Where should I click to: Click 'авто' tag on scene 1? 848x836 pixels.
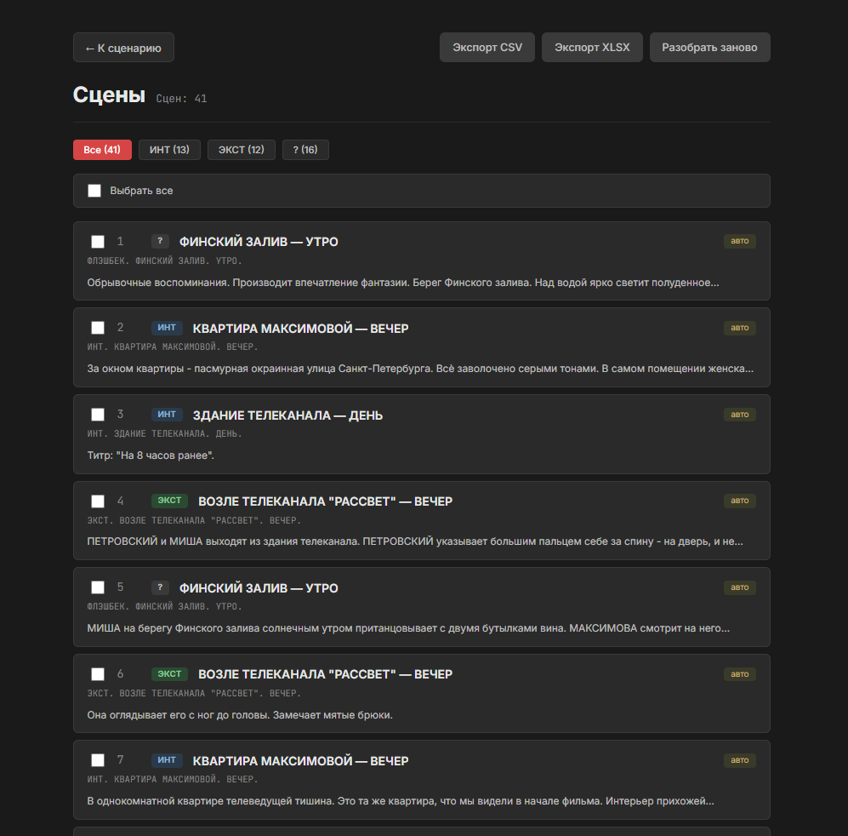739,241
